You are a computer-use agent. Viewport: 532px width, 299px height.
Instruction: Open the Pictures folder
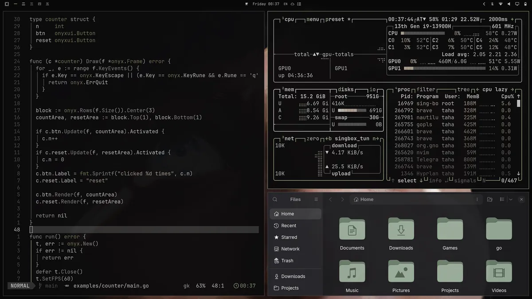(401, 276)
